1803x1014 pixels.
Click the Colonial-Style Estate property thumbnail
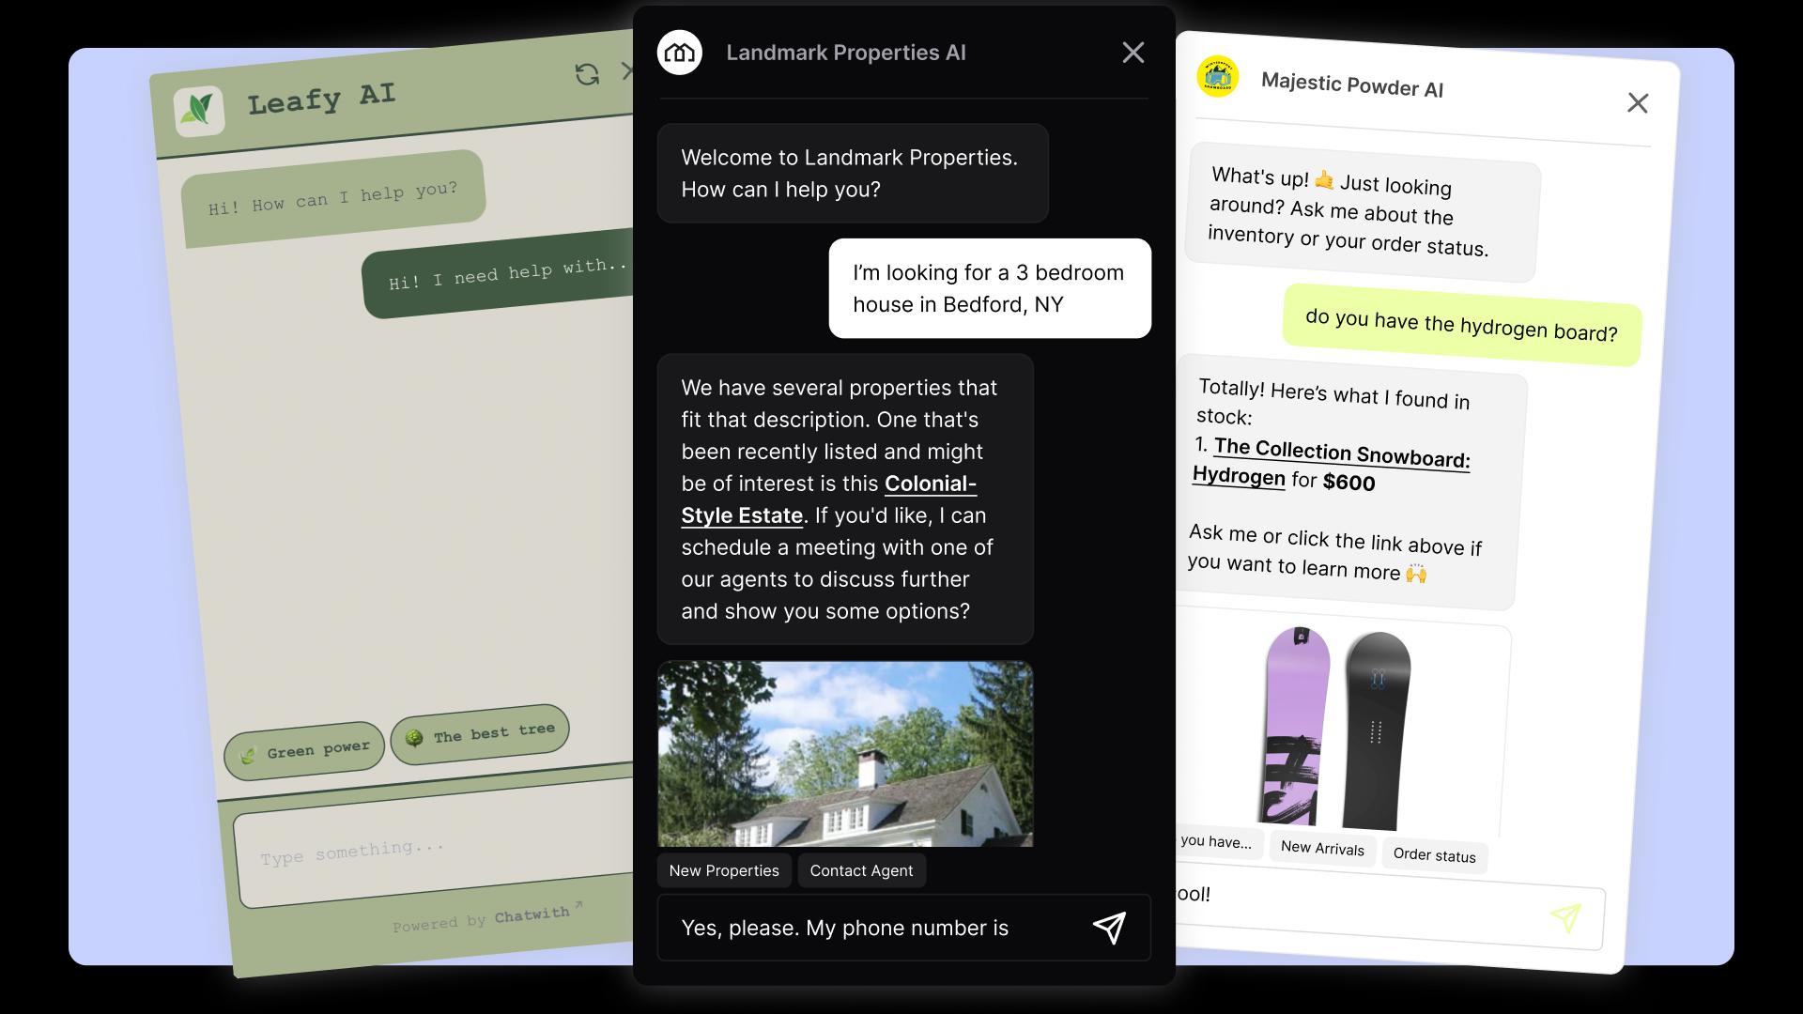pyautogui.click(x=846, y=754)
